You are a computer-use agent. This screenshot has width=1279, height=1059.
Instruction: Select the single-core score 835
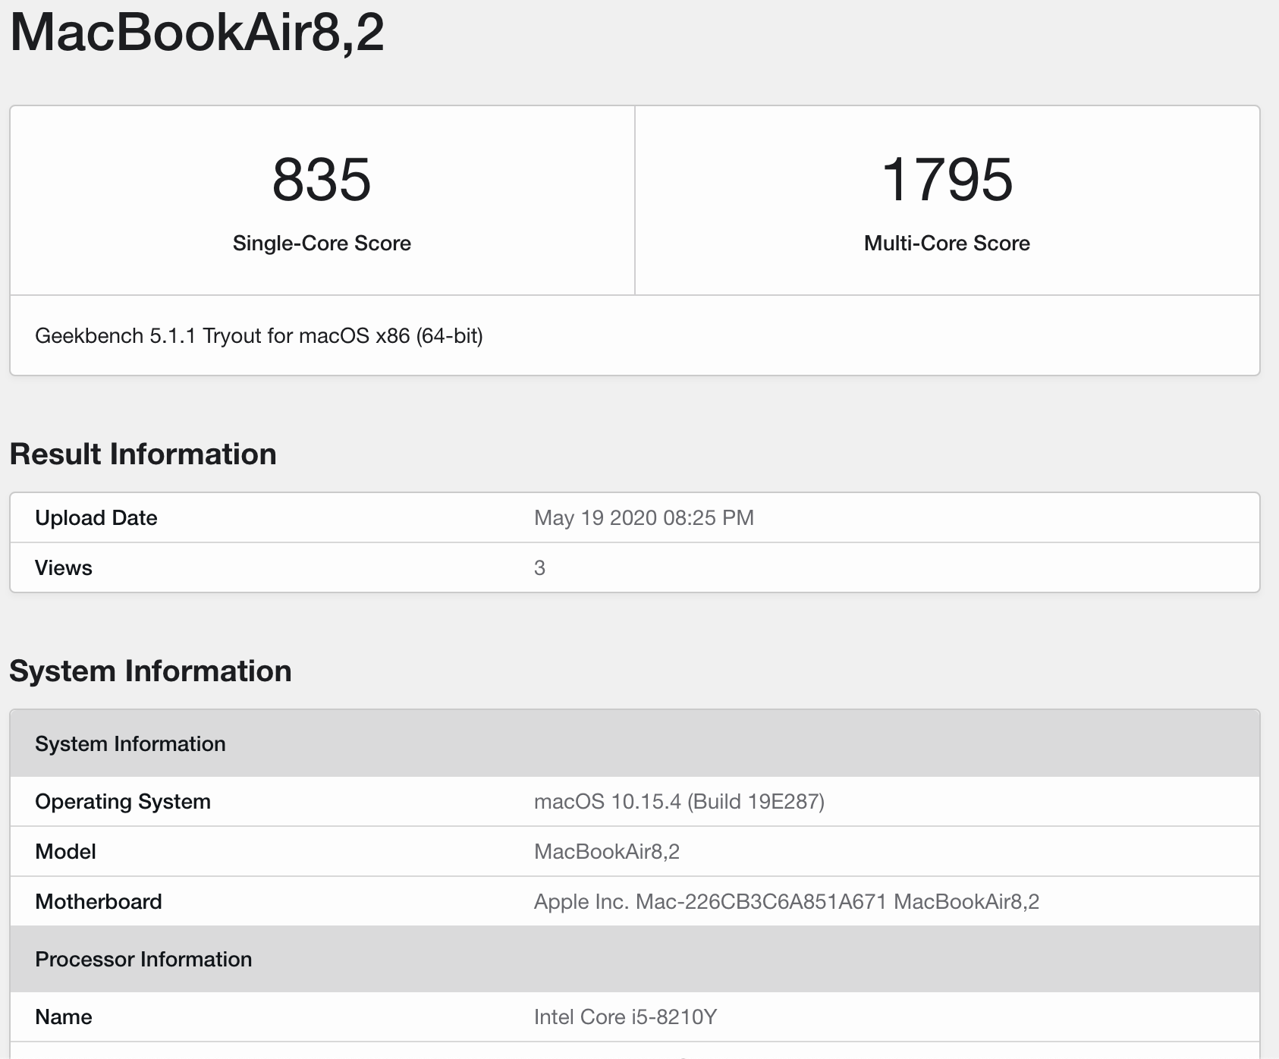point(322,179)
